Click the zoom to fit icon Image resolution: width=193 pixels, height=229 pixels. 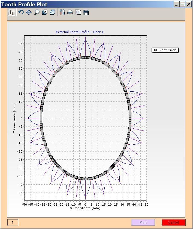(45, 12)
